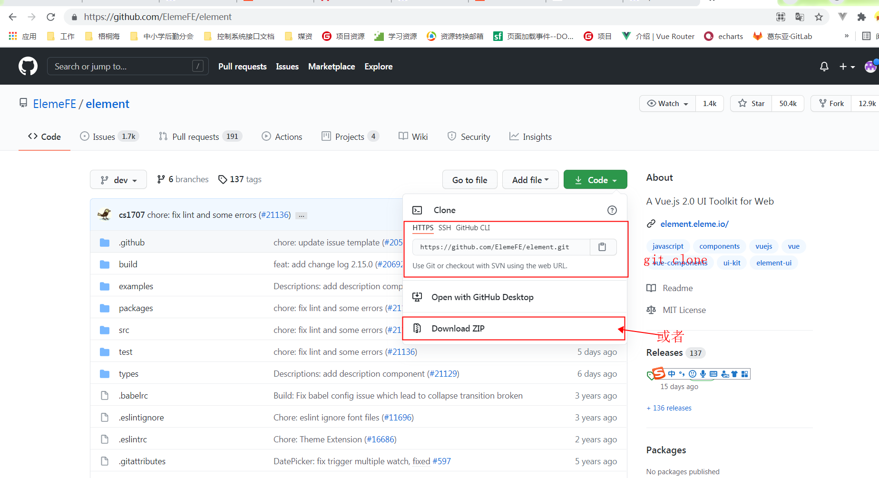Open Vue Router bookmark
This screenshot has width=879, height=478.
tap(658, 36)
